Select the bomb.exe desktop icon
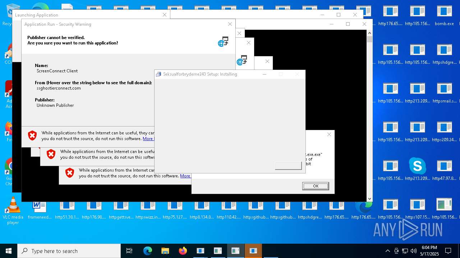 coord(444,16)
